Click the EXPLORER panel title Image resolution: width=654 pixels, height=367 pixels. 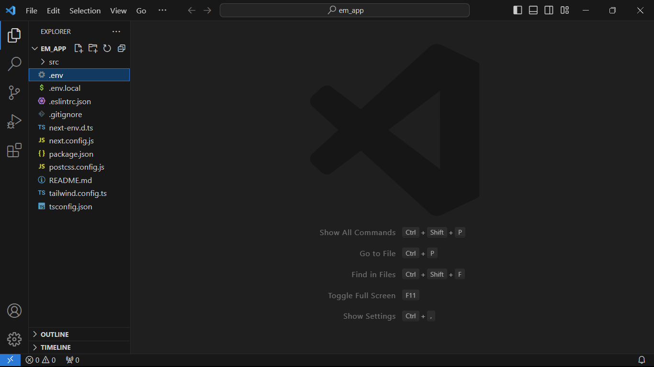56,32
